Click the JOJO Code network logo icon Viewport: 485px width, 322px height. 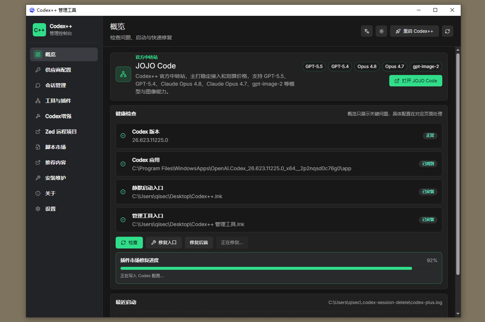tap(123, 74)
